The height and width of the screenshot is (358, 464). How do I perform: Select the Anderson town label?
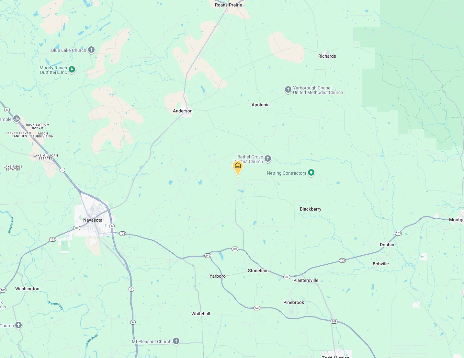[x=183, y=111]
